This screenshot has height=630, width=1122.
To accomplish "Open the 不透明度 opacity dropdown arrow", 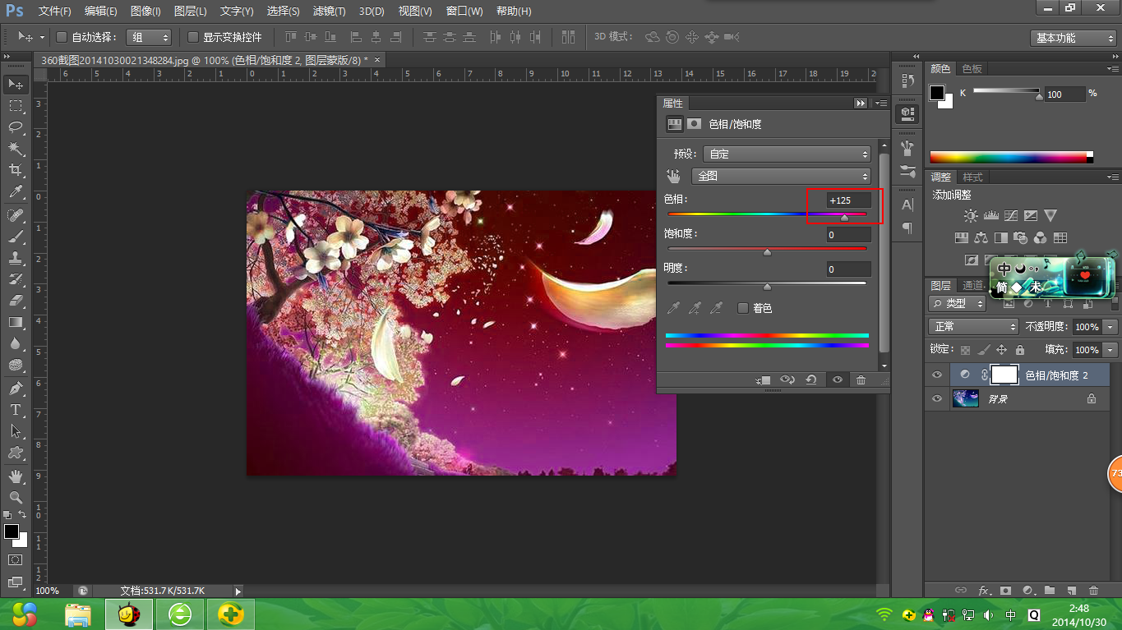I will (x=1111, y=327).
